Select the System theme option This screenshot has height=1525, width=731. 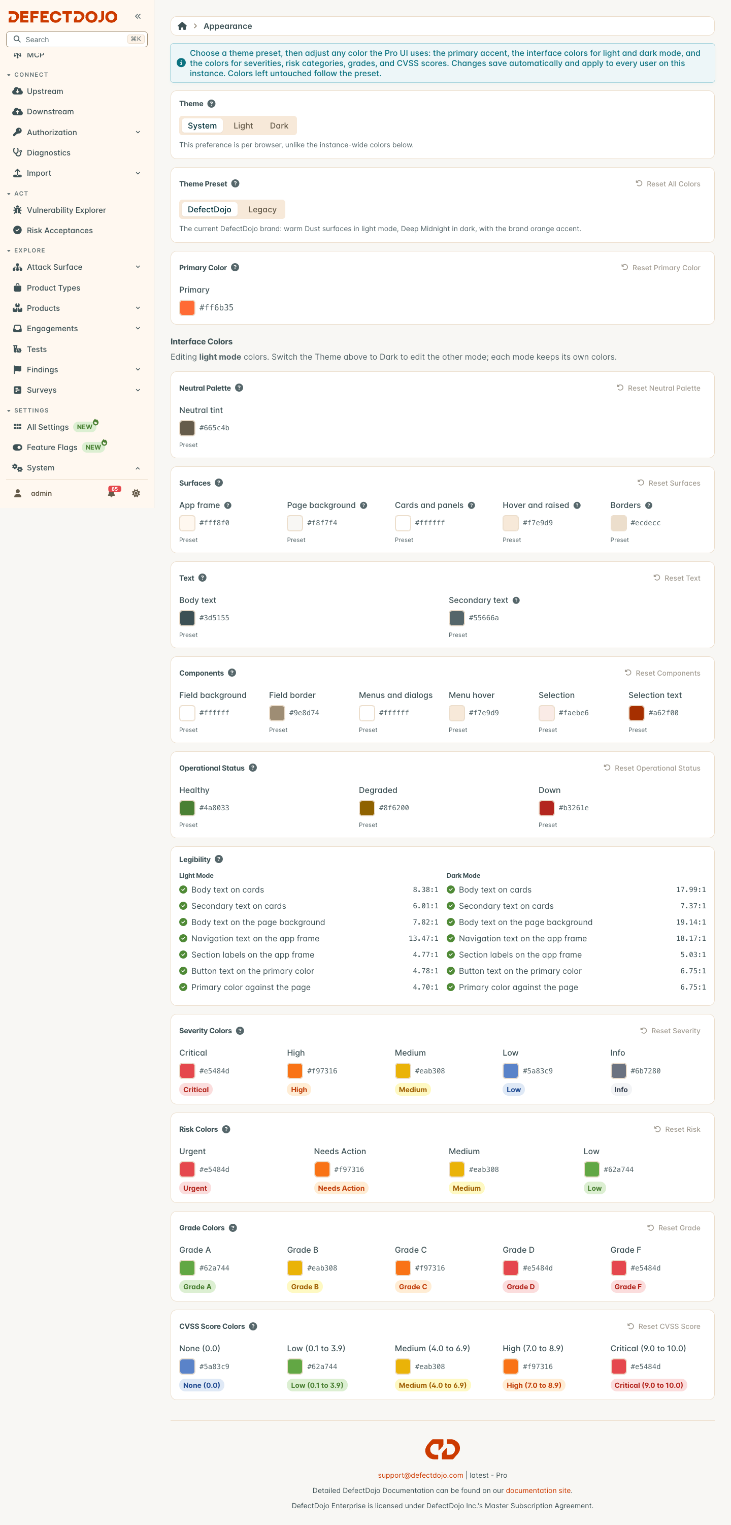(x=202, y=125)
